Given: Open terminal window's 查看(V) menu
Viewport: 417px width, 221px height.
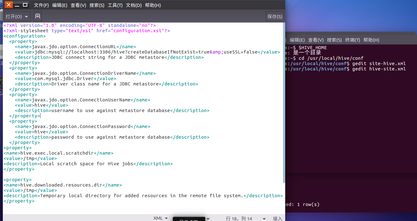Looking at the screenshot, I should pos(316,40).
